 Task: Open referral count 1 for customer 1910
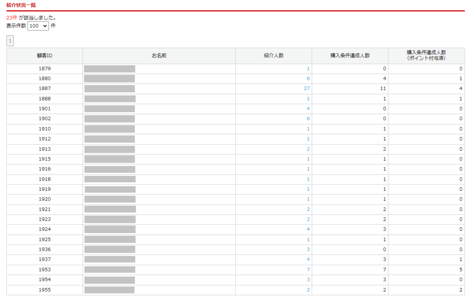click(x=308, y=129)
